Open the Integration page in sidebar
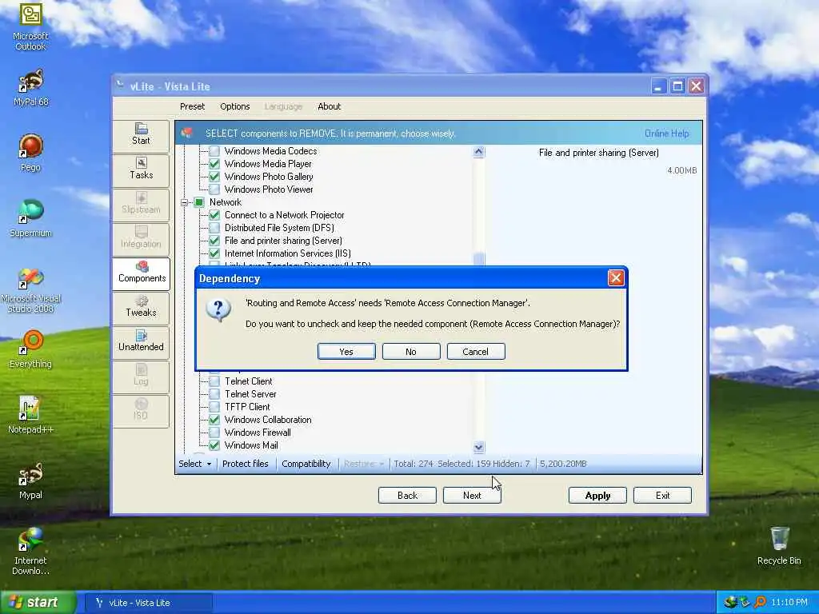 pyautogui.click(x=141, y=238)
